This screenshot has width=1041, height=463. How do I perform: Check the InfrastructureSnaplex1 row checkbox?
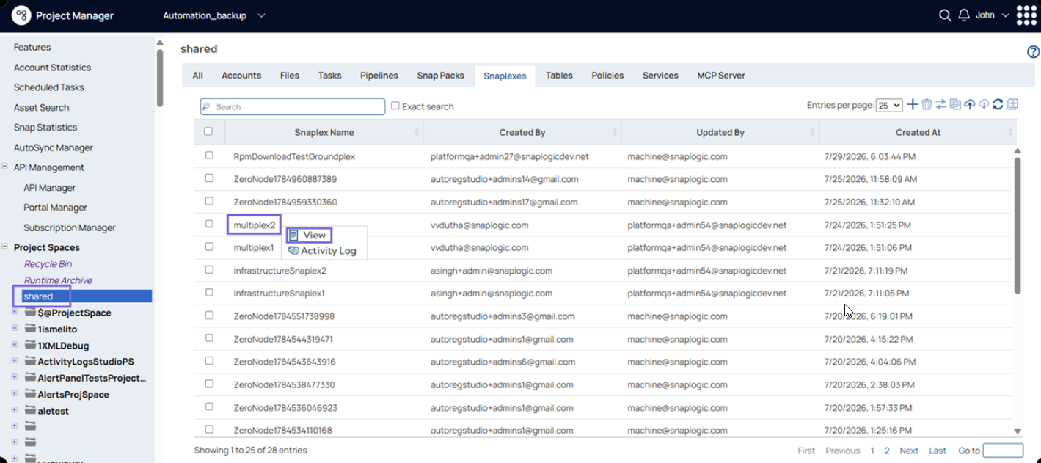209,292
